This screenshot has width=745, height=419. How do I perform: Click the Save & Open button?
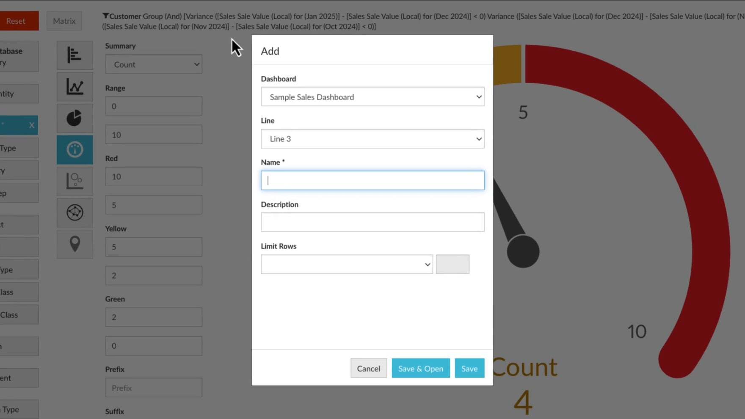tap(421, 368)
